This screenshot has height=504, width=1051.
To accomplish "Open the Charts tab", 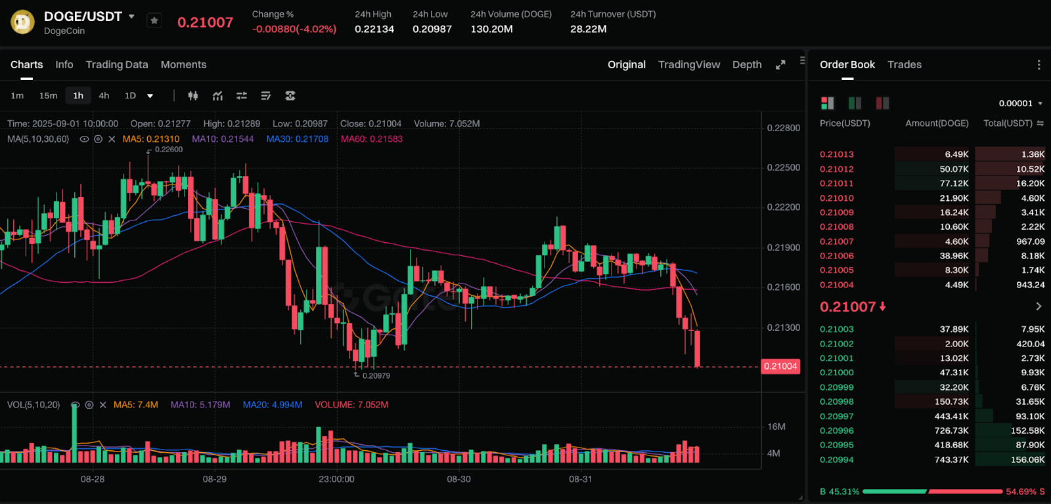I will (27, 65).
